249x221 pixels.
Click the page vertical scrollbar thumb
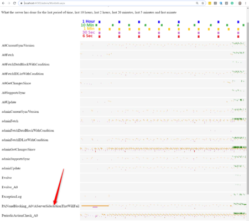(x=248, y=108)
